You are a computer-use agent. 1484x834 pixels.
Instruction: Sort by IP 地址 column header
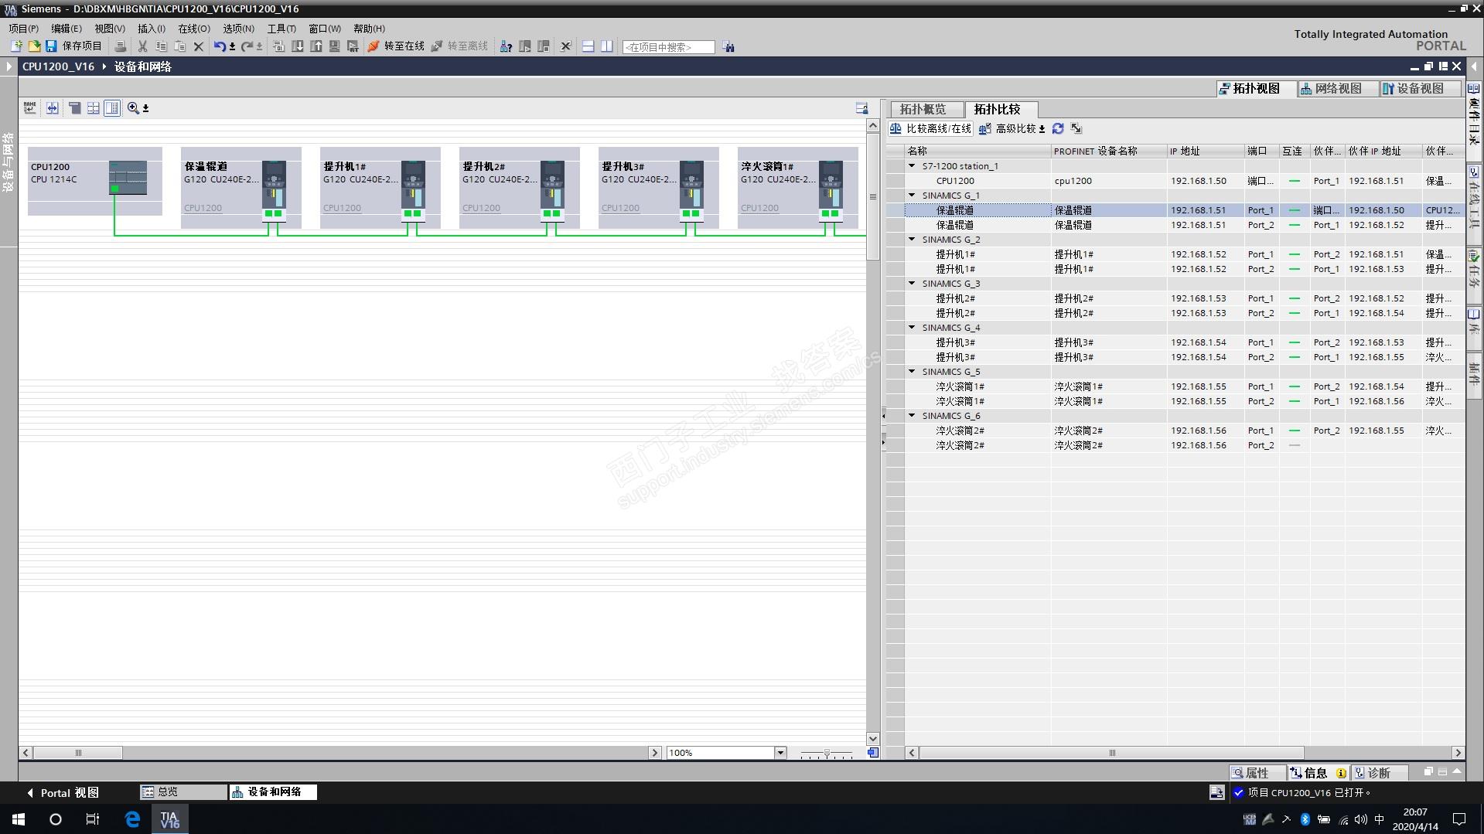1205,151
